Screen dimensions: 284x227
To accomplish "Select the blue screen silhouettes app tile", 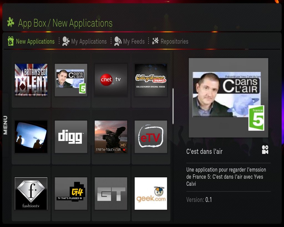I will (31, 137).
